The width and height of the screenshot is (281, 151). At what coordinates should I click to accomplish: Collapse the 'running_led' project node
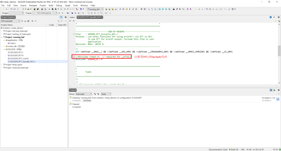point(2,37)
